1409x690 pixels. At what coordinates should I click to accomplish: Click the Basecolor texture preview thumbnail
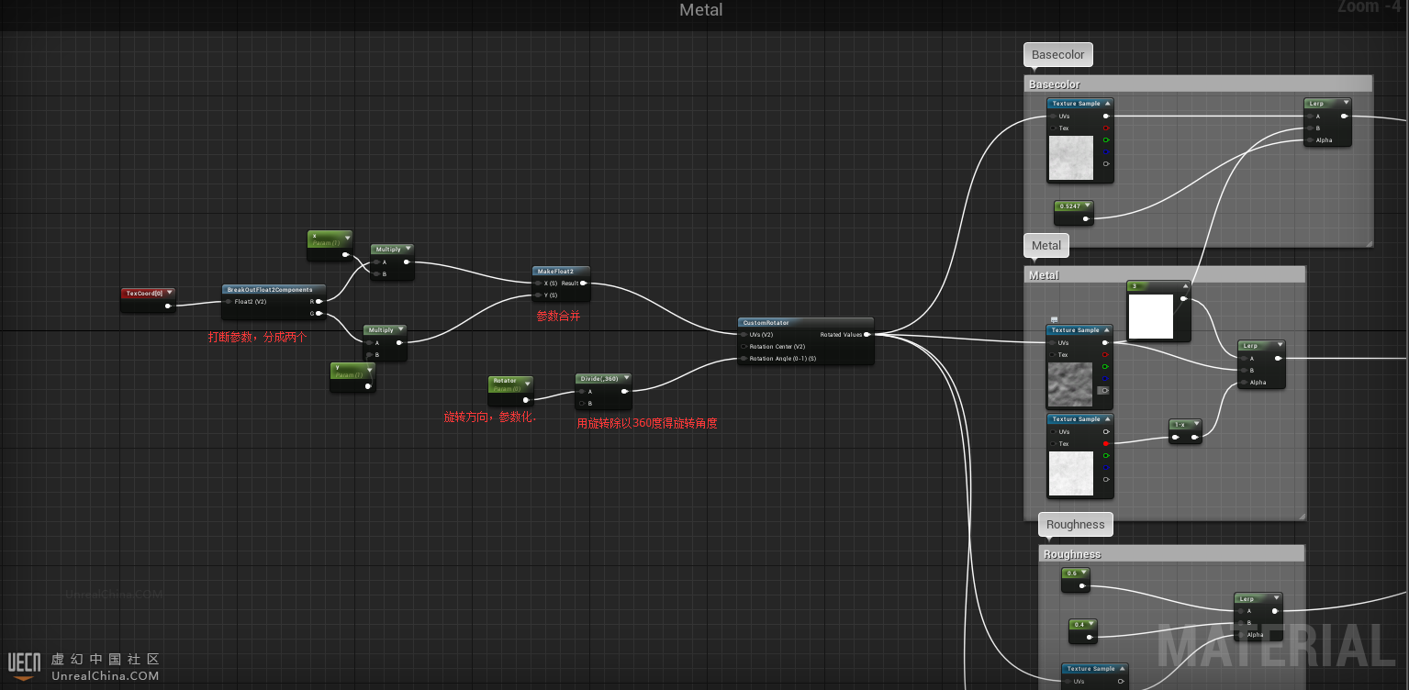[x=1071, y=158]
